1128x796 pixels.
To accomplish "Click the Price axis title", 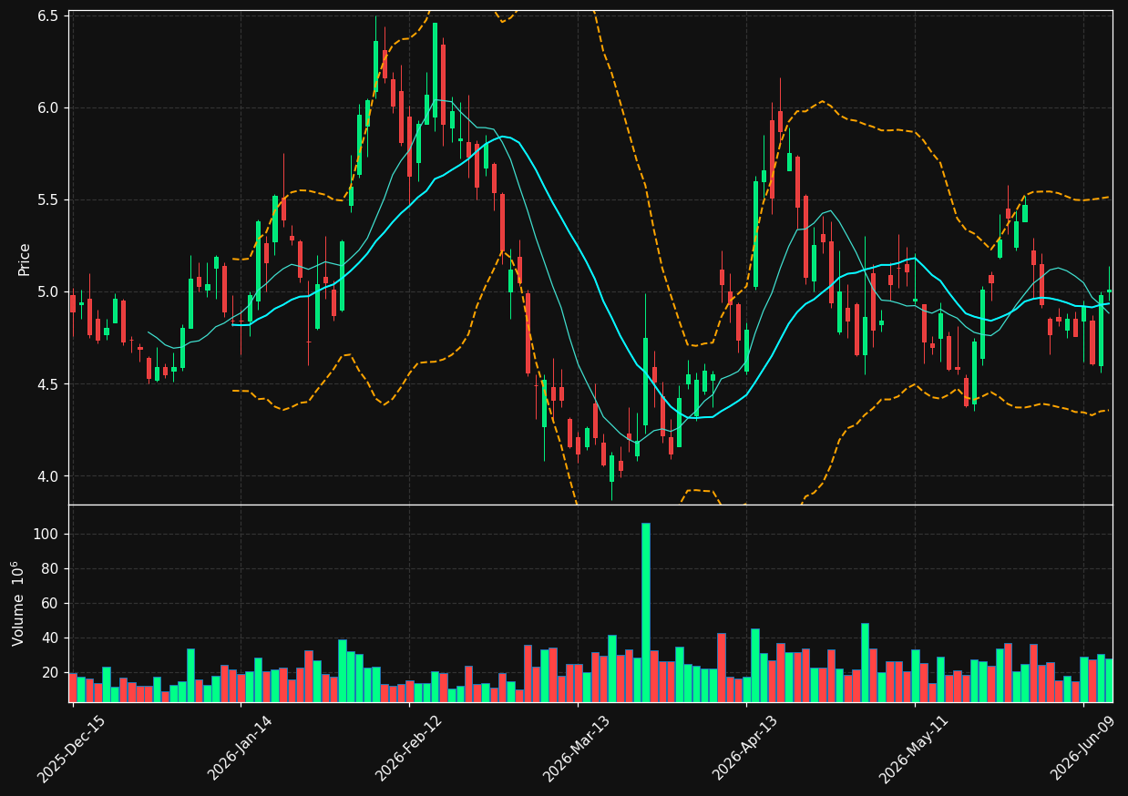I will click(25, 259).
